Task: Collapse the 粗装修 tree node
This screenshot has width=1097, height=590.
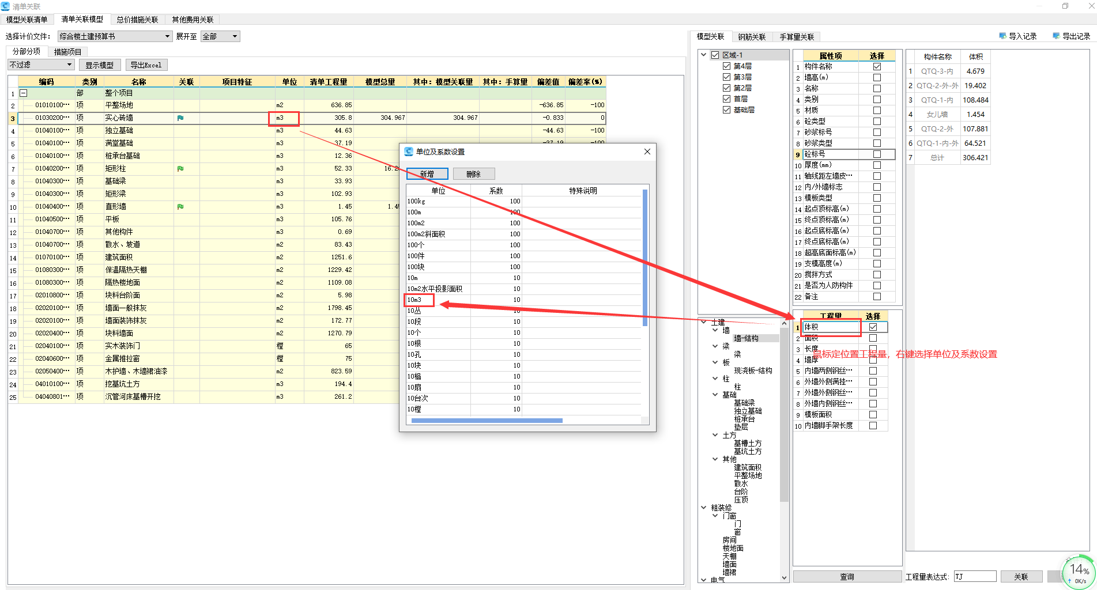Action: [x=704, y=508]
